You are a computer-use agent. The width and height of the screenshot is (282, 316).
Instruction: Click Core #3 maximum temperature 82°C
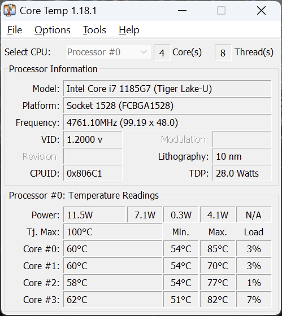point(218,300)
